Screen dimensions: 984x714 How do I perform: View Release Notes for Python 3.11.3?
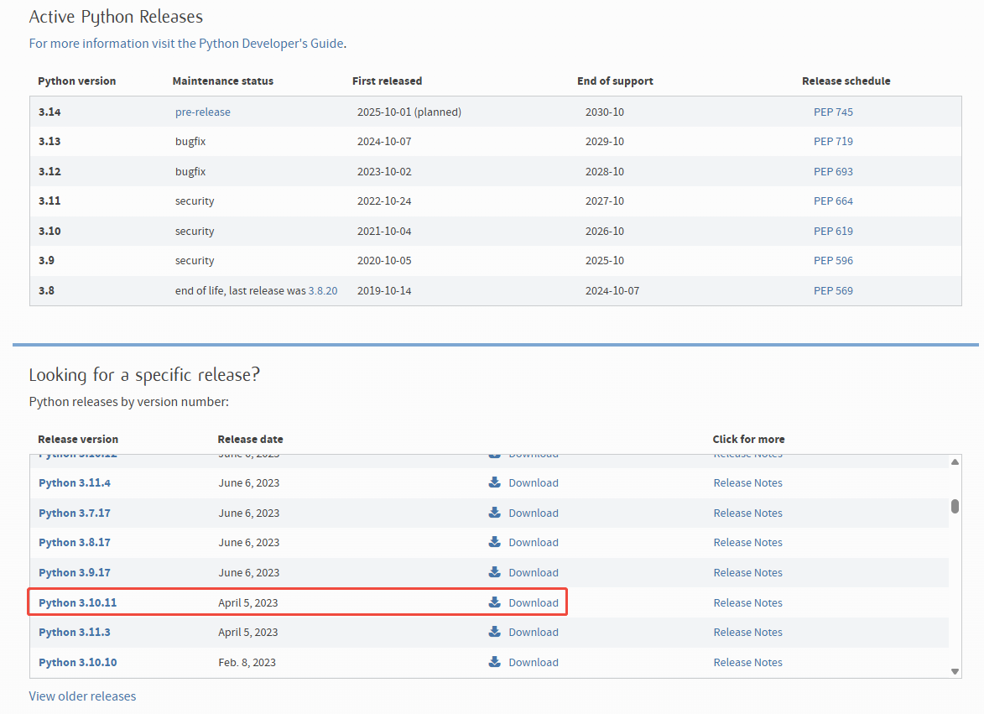pos(748,632)
